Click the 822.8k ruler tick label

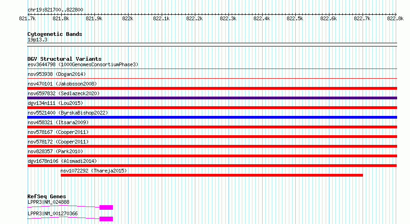[x=395, y=18]
